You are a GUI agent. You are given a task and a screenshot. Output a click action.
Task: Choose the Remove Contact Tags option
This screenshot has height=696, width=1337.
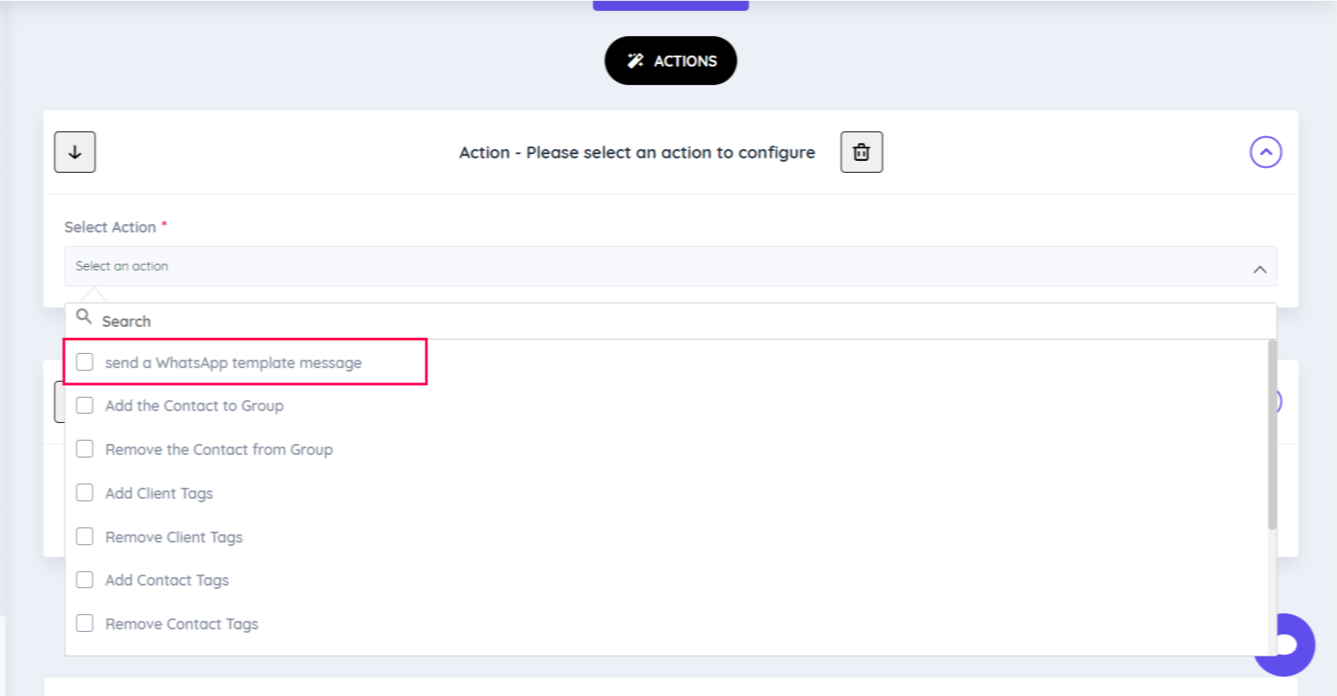coord(181,624)
